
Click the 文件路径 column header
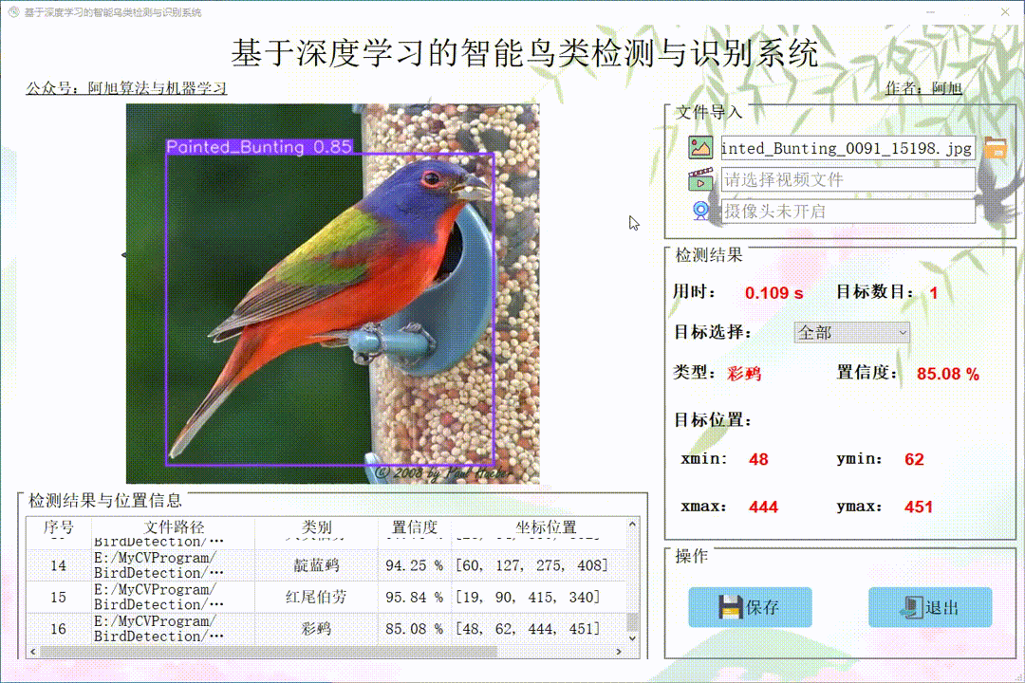(x=174, y=526)
